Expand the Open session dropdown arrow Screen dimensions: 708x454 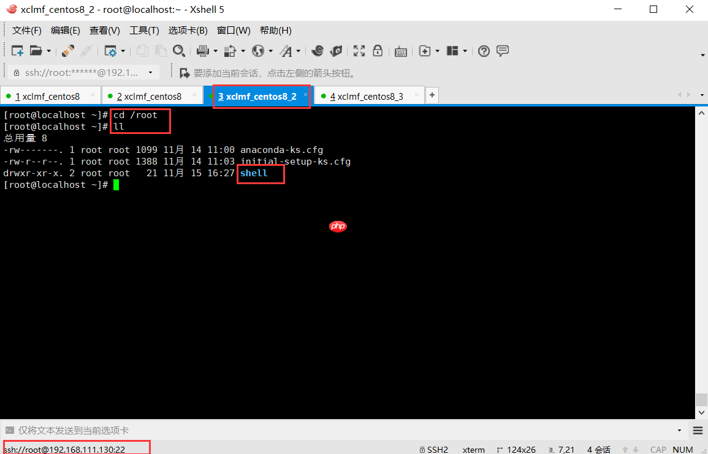pos(48,51)
